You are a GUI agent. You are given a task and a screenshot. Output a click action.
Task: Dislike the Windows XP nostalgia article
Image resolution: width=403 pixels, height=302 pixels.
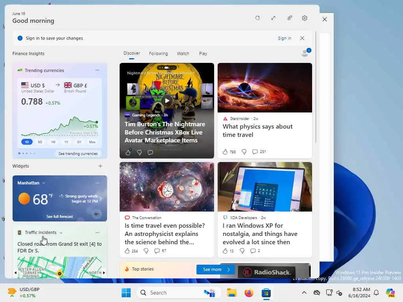(x=242, y=251)
